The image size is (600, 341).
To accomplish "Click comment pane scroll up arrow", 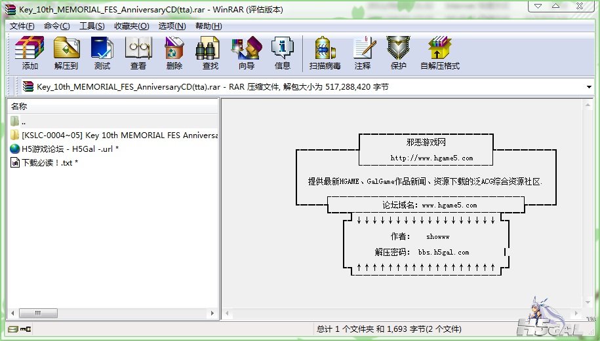I will (588, 105).
